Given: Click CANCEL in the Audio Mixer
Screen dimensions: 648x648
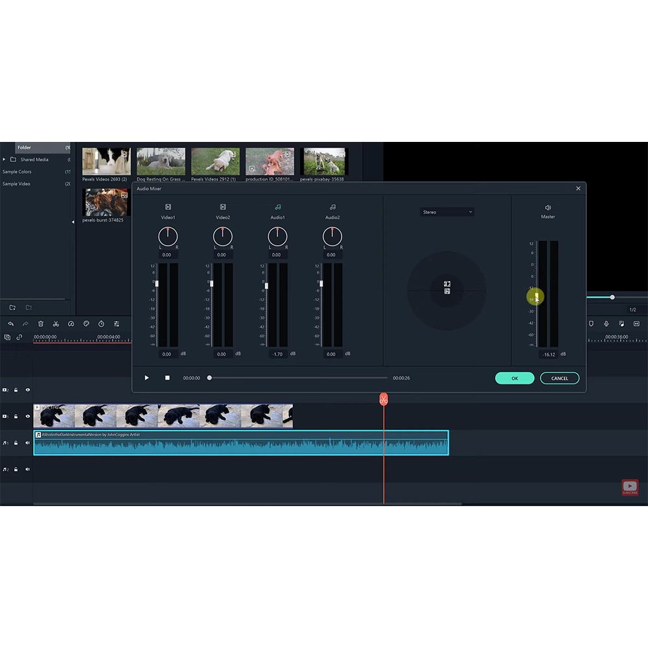Looking at the screenshot, I should click(x=560, y=378).
